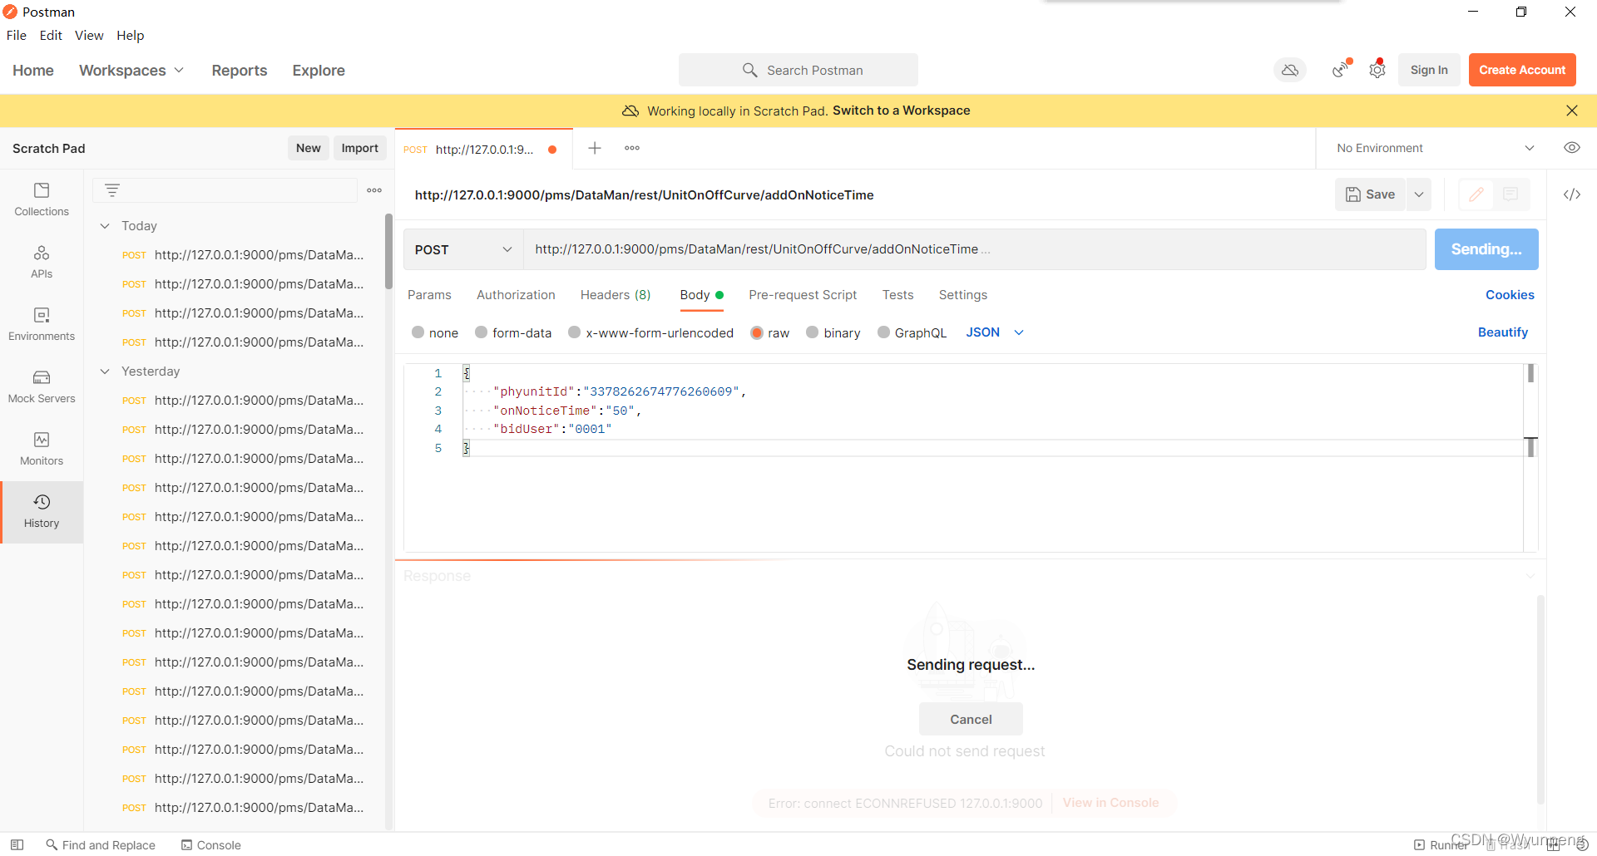Switch to the Tests tab
The width and height of the screenshot is (1597, 856).
point(897,295)
